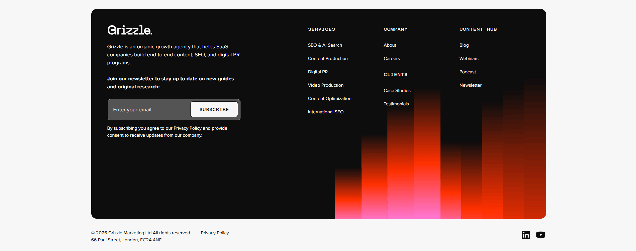This screenshot has width=636, height=251.
Task: View Testimonials page
Action: 396,104
